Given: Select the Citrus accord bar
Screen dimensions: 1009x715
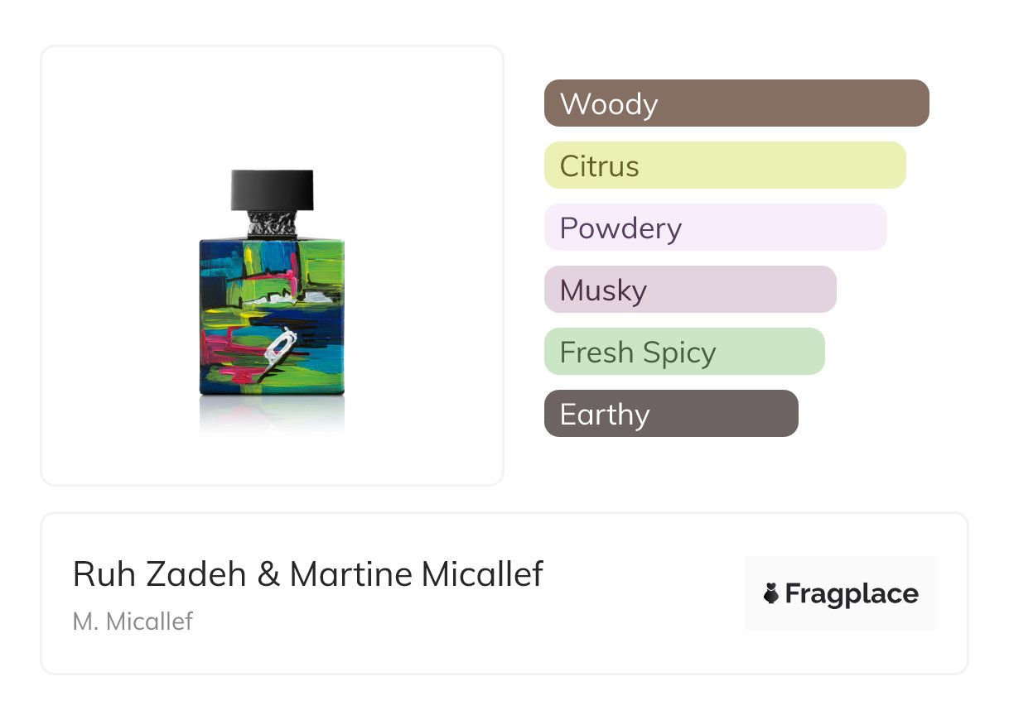Looking at the screenshot, I should 725,166.
